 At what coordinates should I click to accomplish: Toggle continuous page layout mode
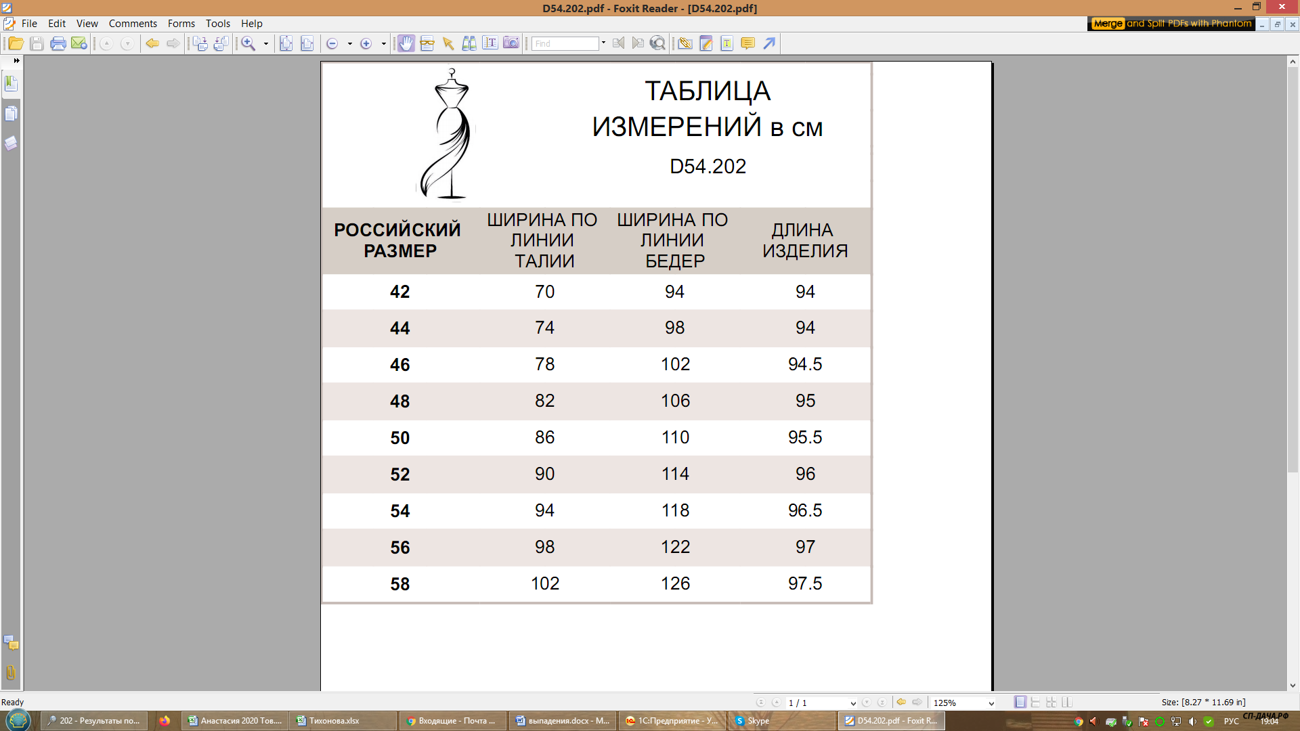click(1035, 703)
